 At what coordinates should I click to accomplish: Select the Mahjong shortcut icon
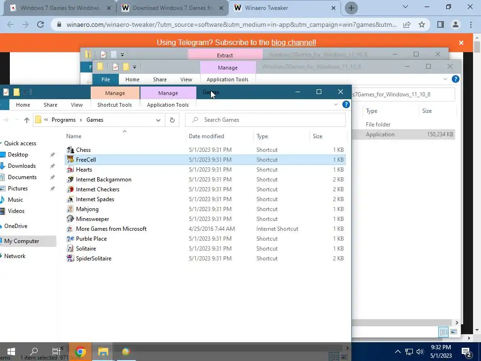pos(70,209)
